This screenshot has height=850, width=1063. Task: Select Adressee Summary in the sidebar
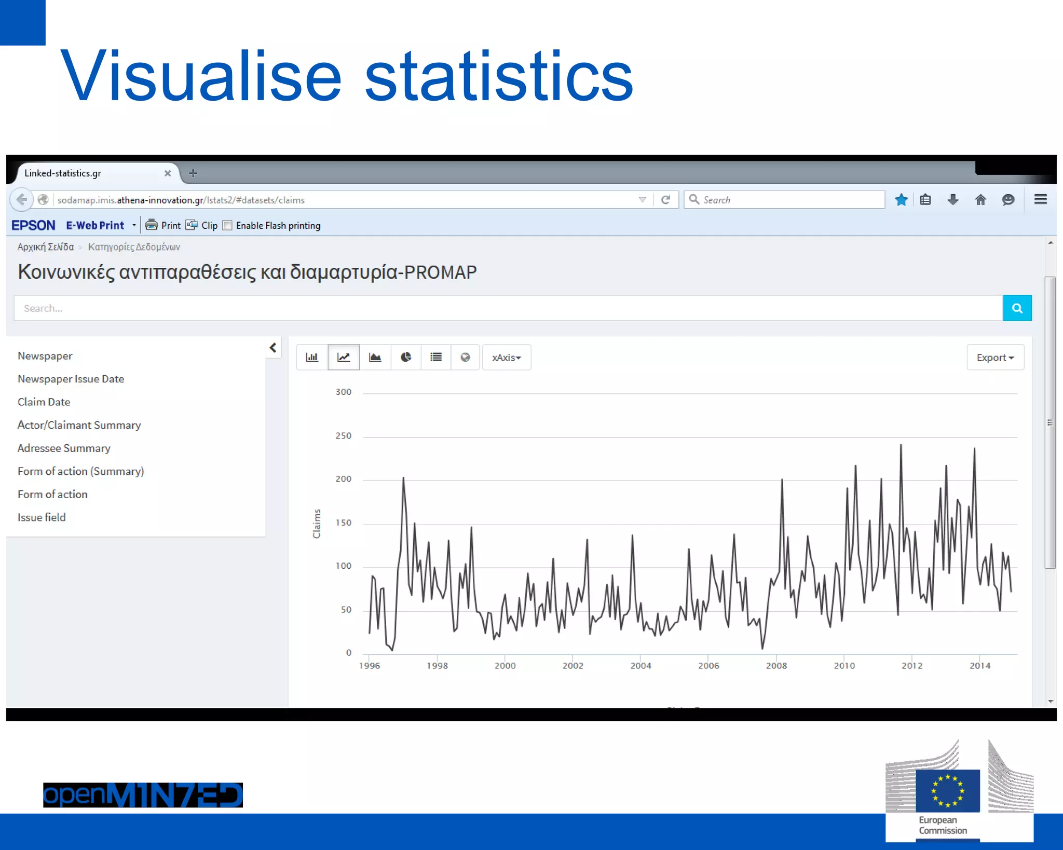pyautogui.click(x=64, y=448)
